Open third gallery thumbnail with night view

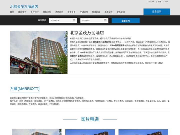(143, 132)
